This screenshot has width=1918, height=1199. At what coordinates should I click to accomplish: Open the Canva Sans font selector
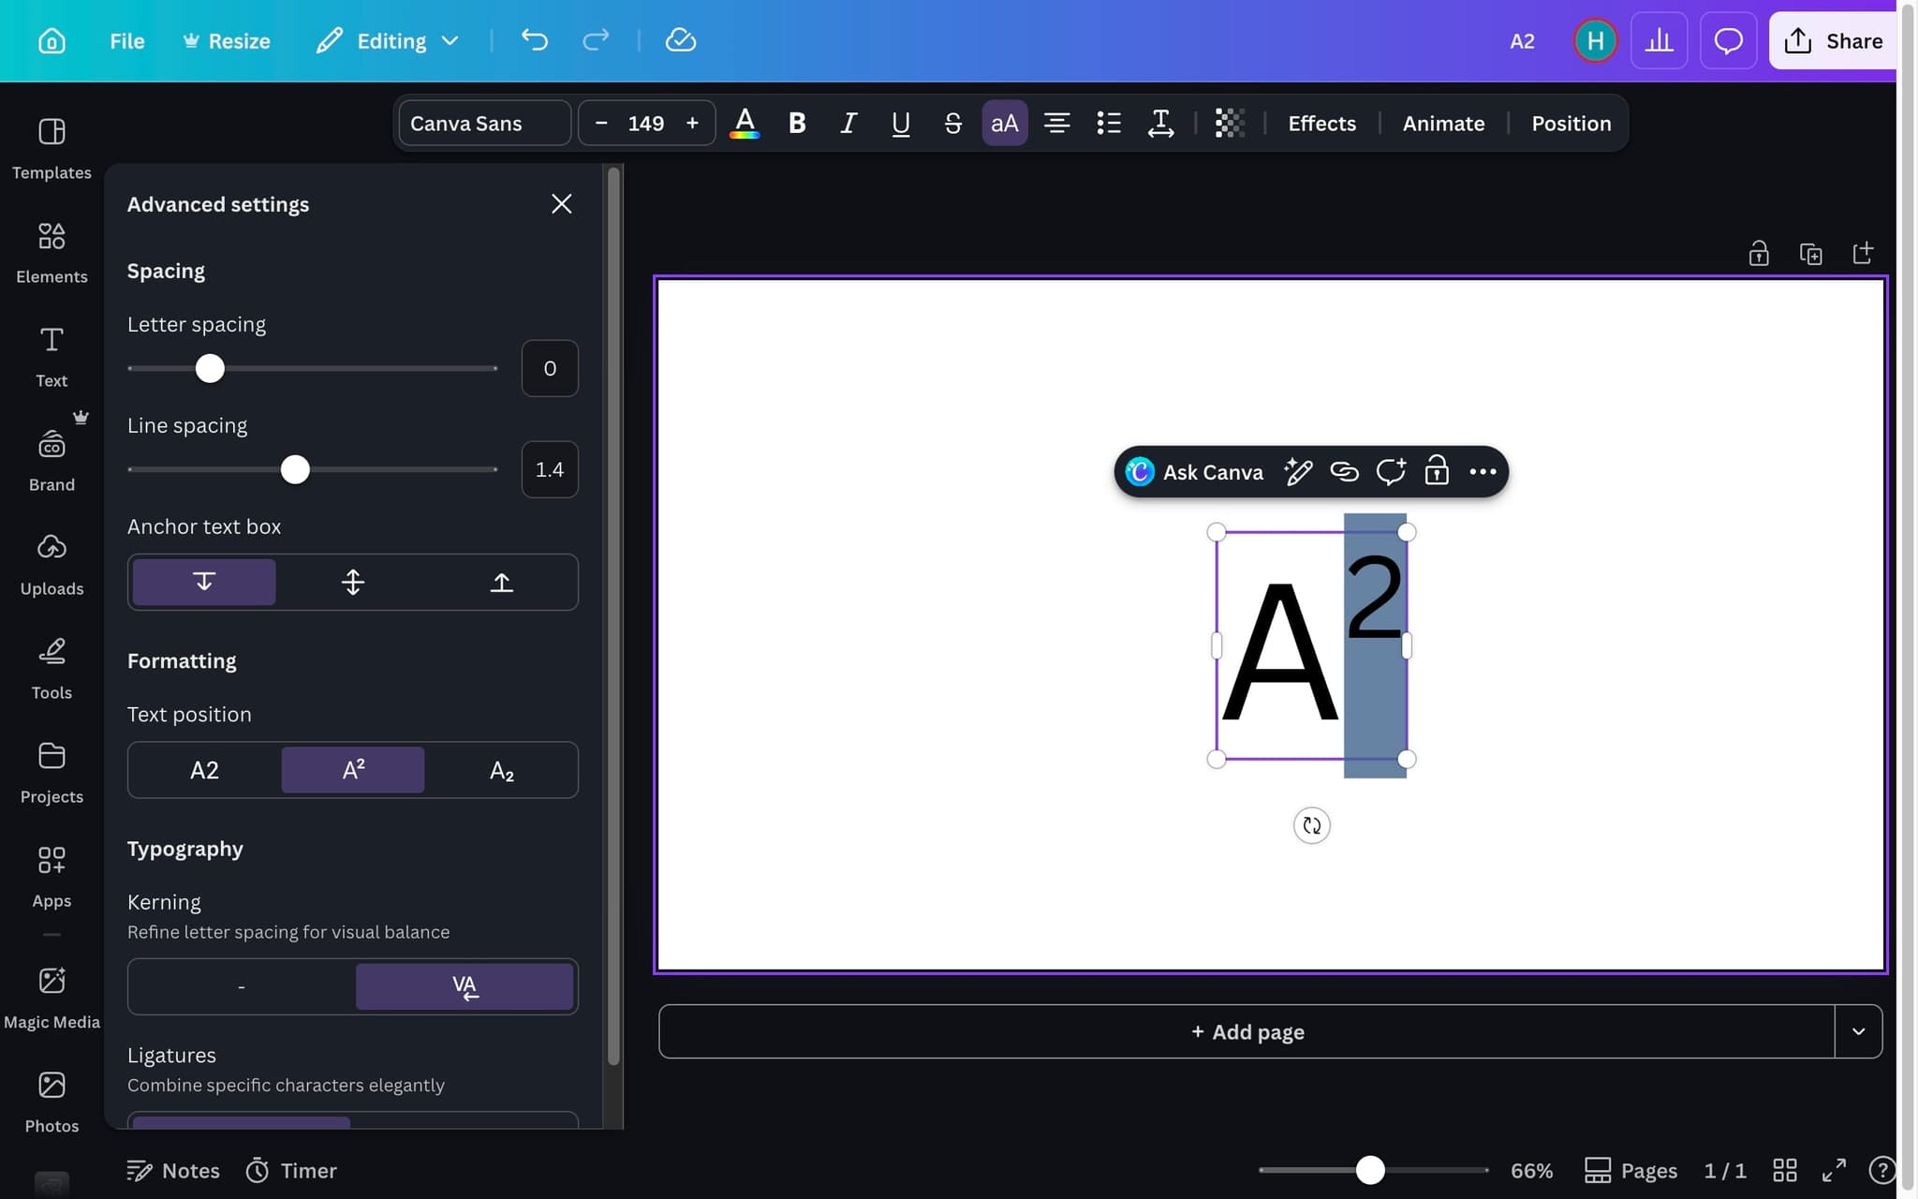click(x=483, y=123)
